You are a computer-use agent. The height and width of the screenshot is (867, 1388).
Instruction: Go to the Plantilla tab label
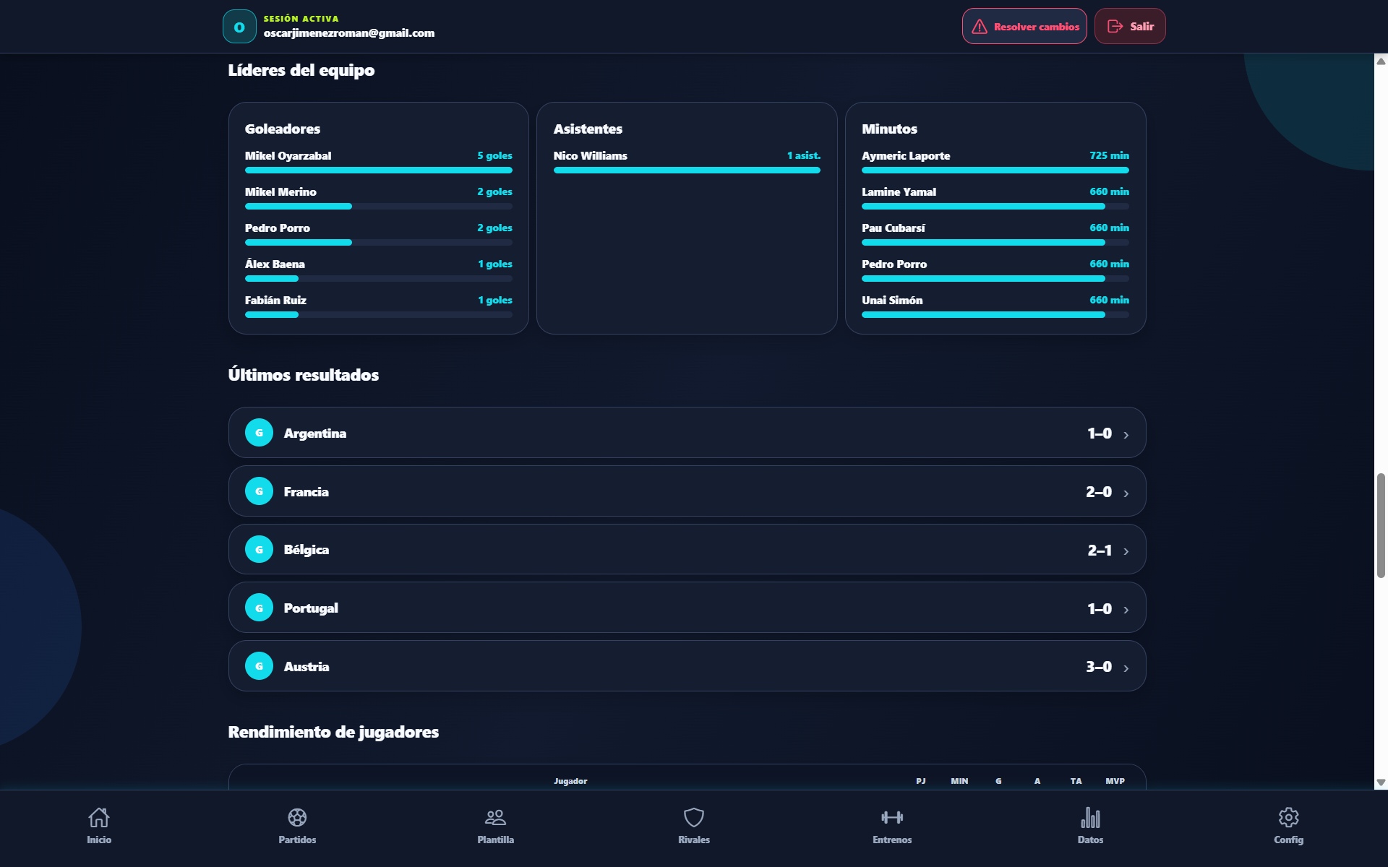pos(495,840)
